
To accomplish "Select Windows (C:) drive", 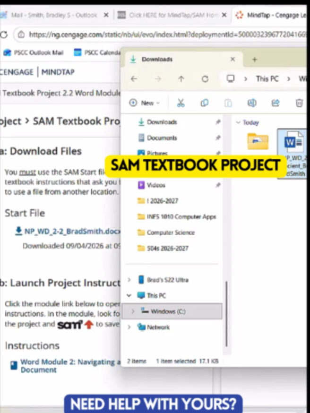I will tap(172, 311).
